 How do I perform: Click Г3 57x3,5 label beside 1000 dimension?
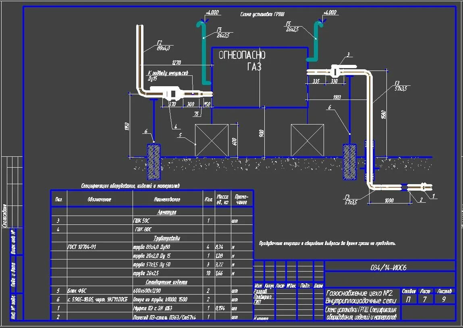click(x=351, y=199)
